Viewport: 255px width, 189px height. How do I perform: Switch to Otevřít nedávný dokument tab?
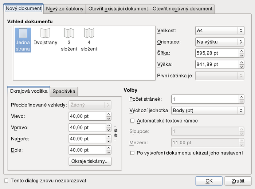pyautogui.click(x=183, y=8)
